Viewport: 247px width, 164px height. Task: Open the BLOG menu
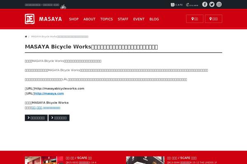154,19
